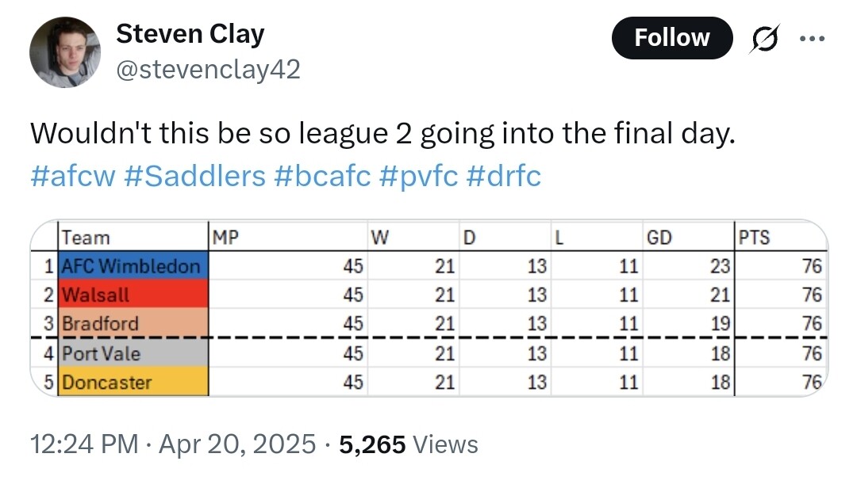Click the grey Port Vale cell

(133, 353)
